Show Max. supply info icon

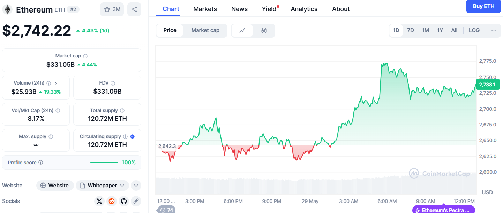point(51,137)
